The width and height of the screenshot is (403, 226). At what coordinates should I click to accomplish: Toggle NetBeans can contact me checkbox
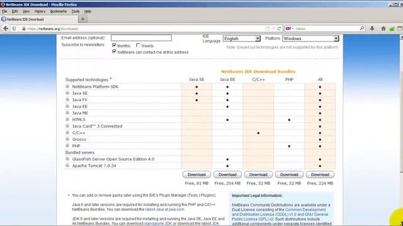tap(114, 51)
